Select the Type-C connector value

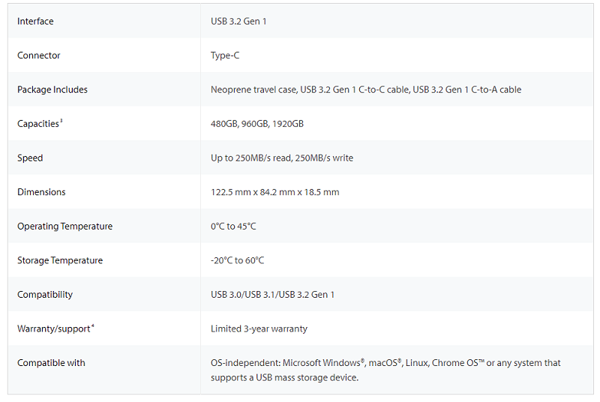[x=225, y=55]
